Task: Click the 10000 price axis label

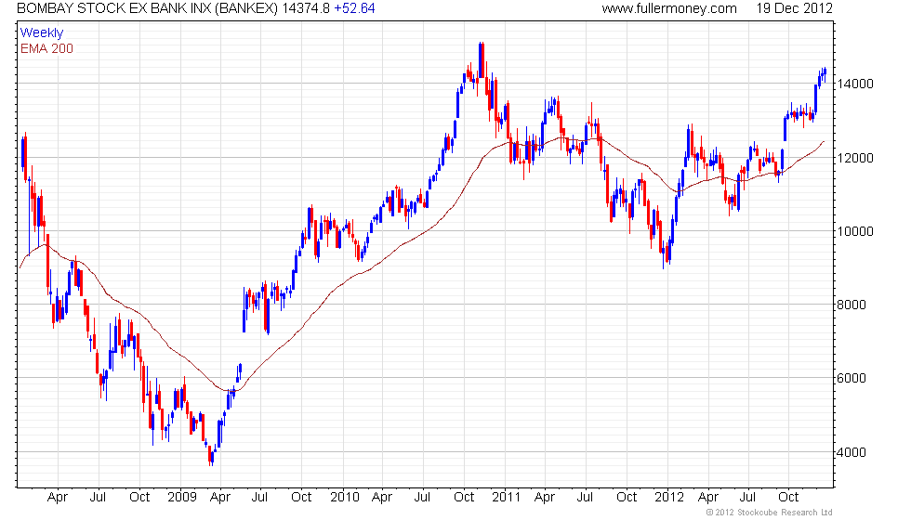Action: (x=855, y=231)
